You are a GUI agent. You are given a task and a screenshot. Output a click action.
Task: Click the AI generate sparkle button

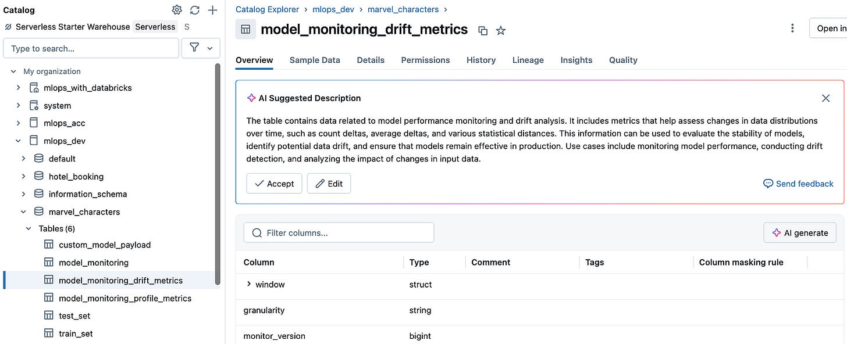(799, 233)
